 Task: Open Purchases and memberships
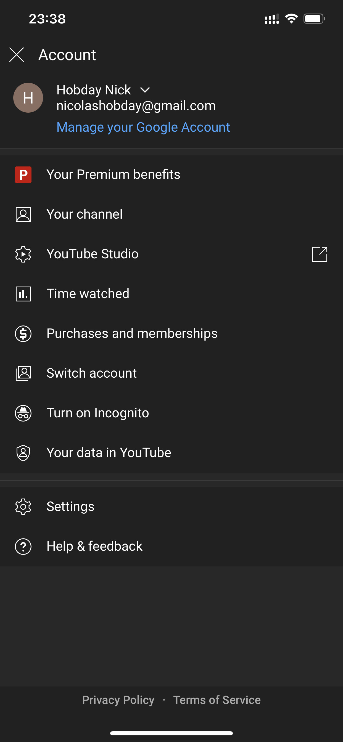(132, 333)
